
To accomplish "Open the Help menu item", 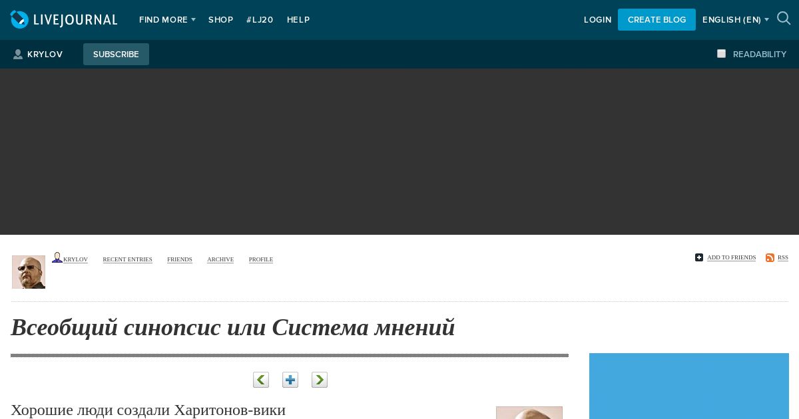I will point(298,20).
